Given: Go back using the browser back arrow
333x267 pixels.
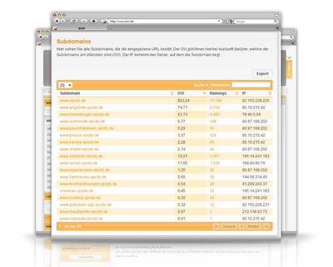Looking at the screenshot, I should click(x=57, y=21).
